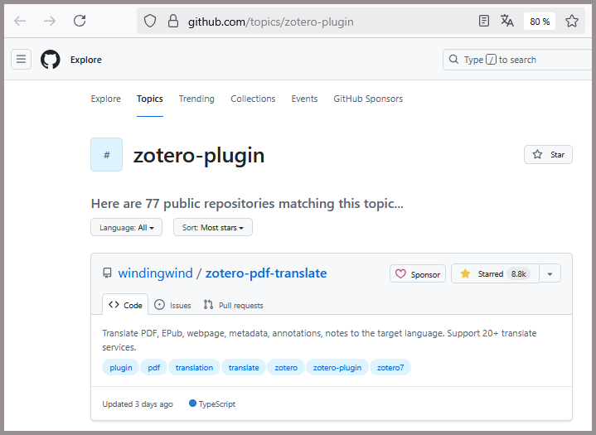Reload the page with the refresh icon
Viewport: 596px width, 435px height.
80,21
